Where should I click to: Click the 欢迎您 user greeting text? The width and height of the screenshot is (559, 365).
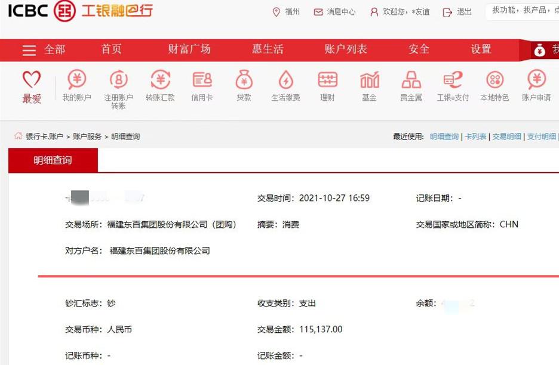pyautogui.click(x=406, y=12)
